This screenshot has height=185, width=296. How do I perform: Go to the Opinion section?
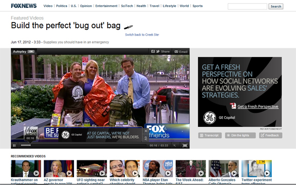(86, 6)
